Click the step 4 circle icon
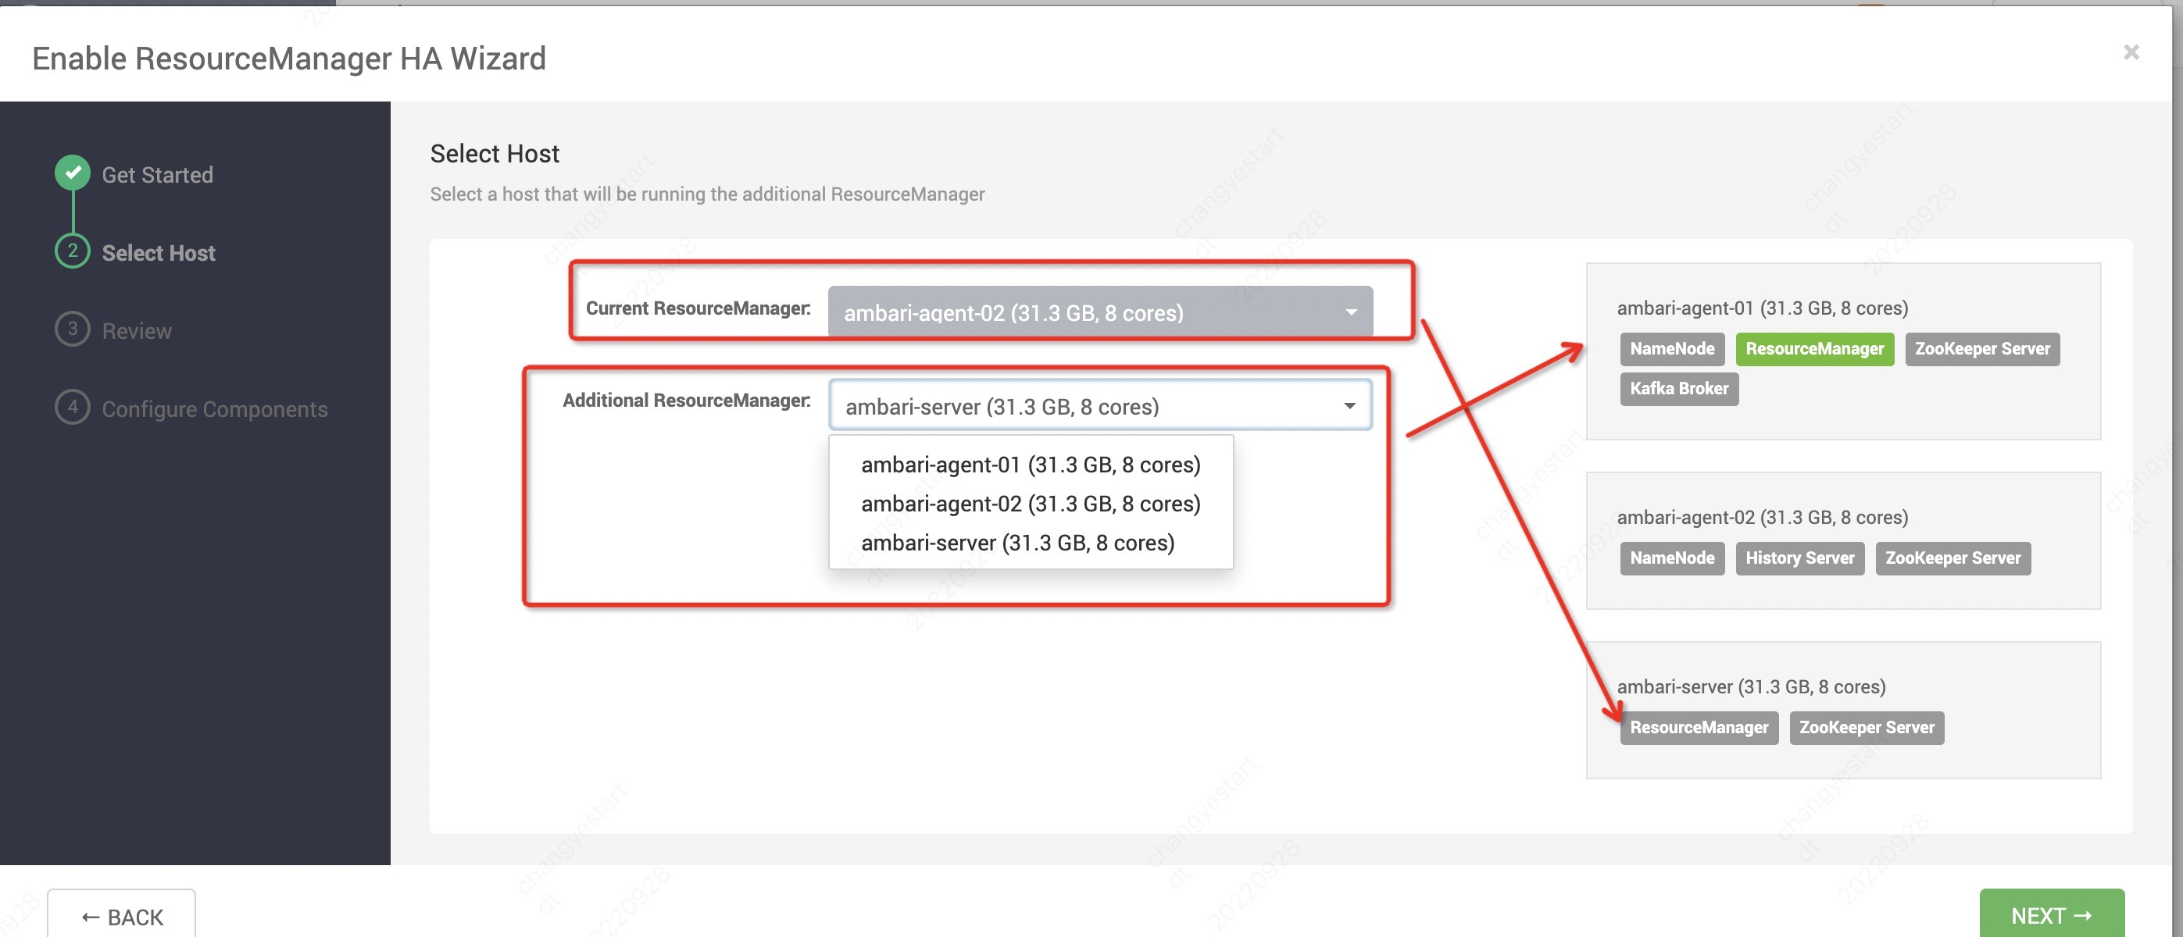The height and width of the screenshot is (937, 2183). coord(73,407)
